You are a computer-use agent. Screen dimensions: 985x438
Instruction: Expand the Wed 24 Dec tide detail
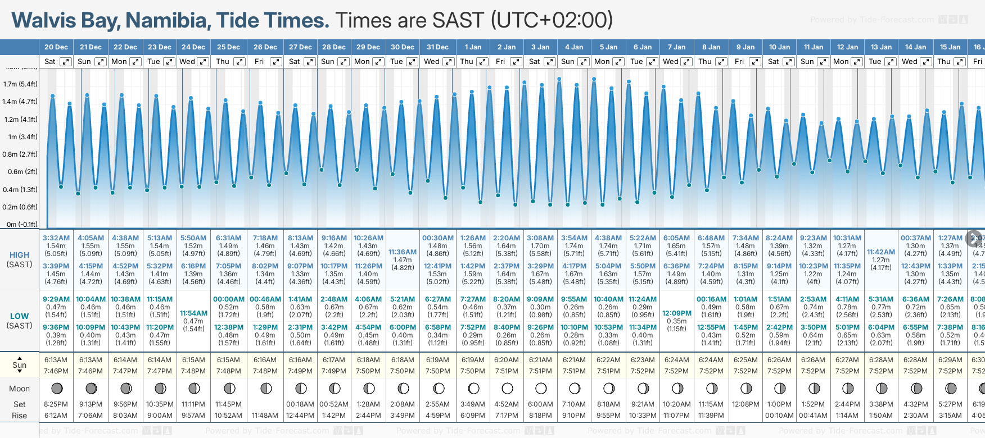[203, 62]
